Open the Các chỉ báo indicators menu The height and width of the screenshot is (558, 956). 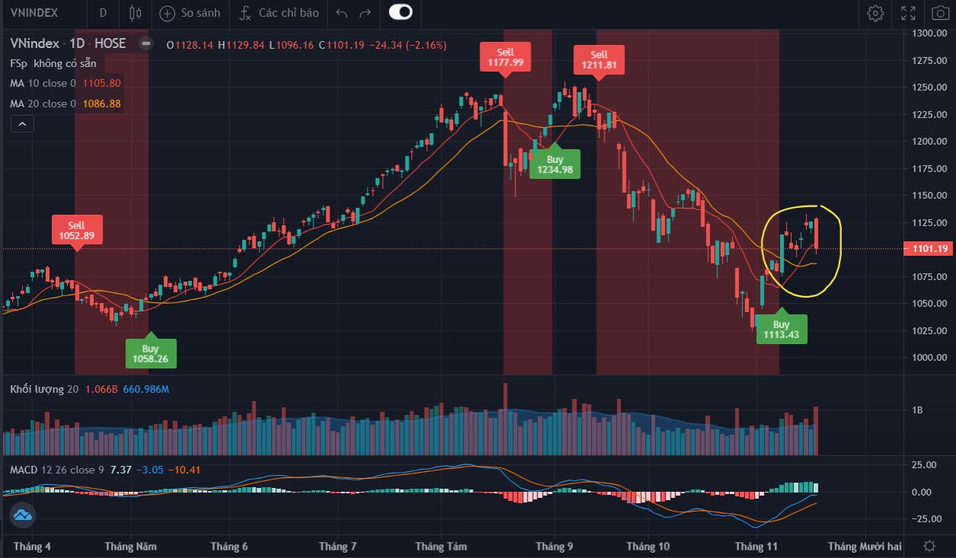tap(279, 13)
